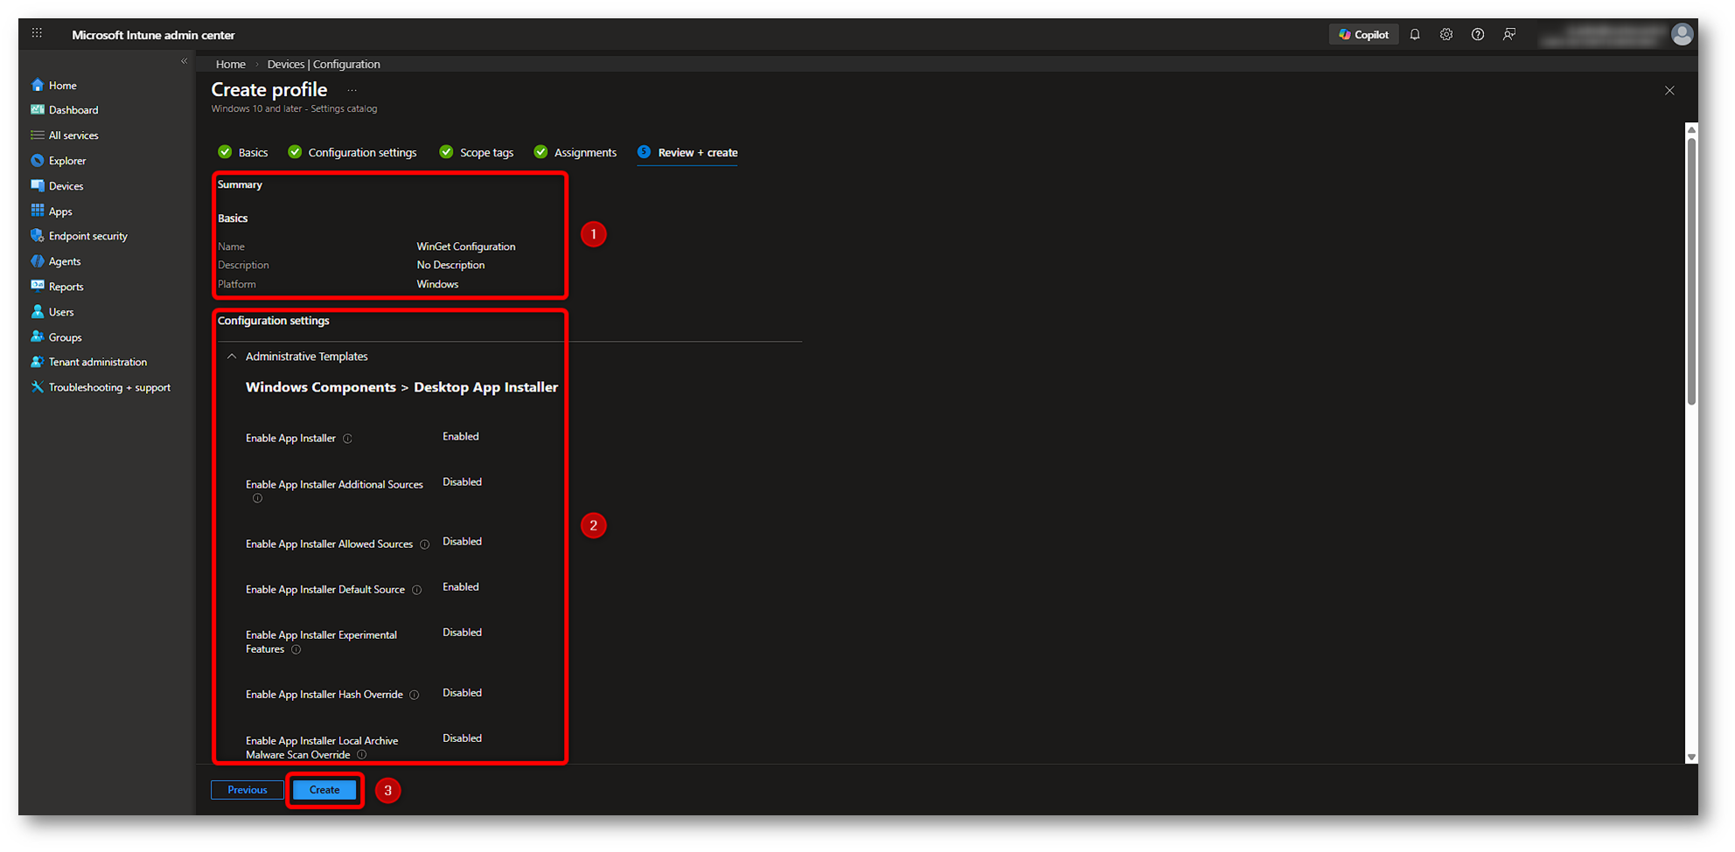Open Groups in the sidebar

tap(57, 337)
